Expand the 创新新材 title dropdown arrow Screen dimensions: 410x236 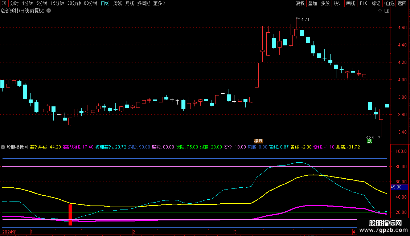pos(49,11)
